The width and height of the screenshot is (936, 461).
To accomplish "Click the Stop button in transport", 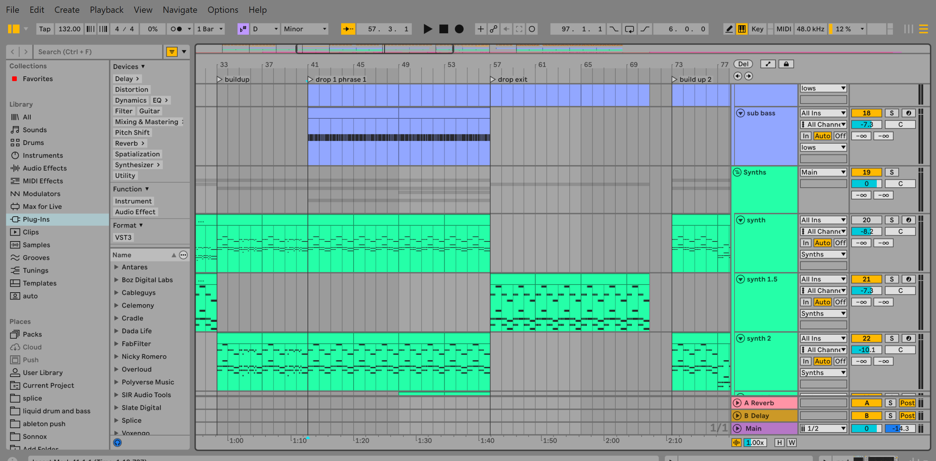I will (444, 29).
